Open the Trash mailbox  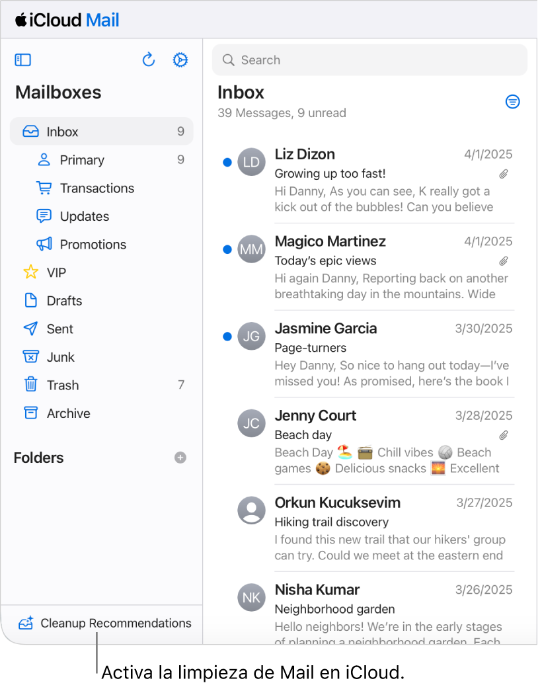[102, 385]
